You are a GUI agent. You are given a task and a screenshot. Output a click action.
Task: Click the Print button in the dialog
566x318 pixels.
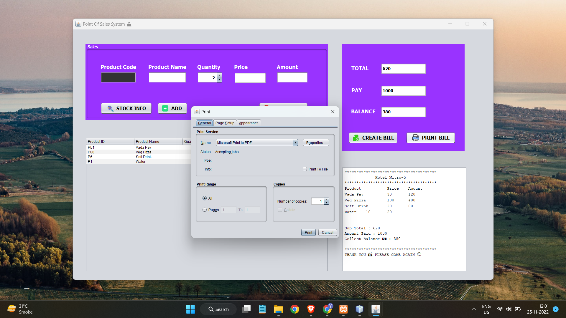click(308, 232)
